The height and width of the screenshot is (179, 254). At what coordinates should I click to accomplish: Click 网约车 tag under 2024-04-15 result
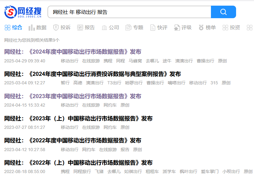tap(110, 105)
